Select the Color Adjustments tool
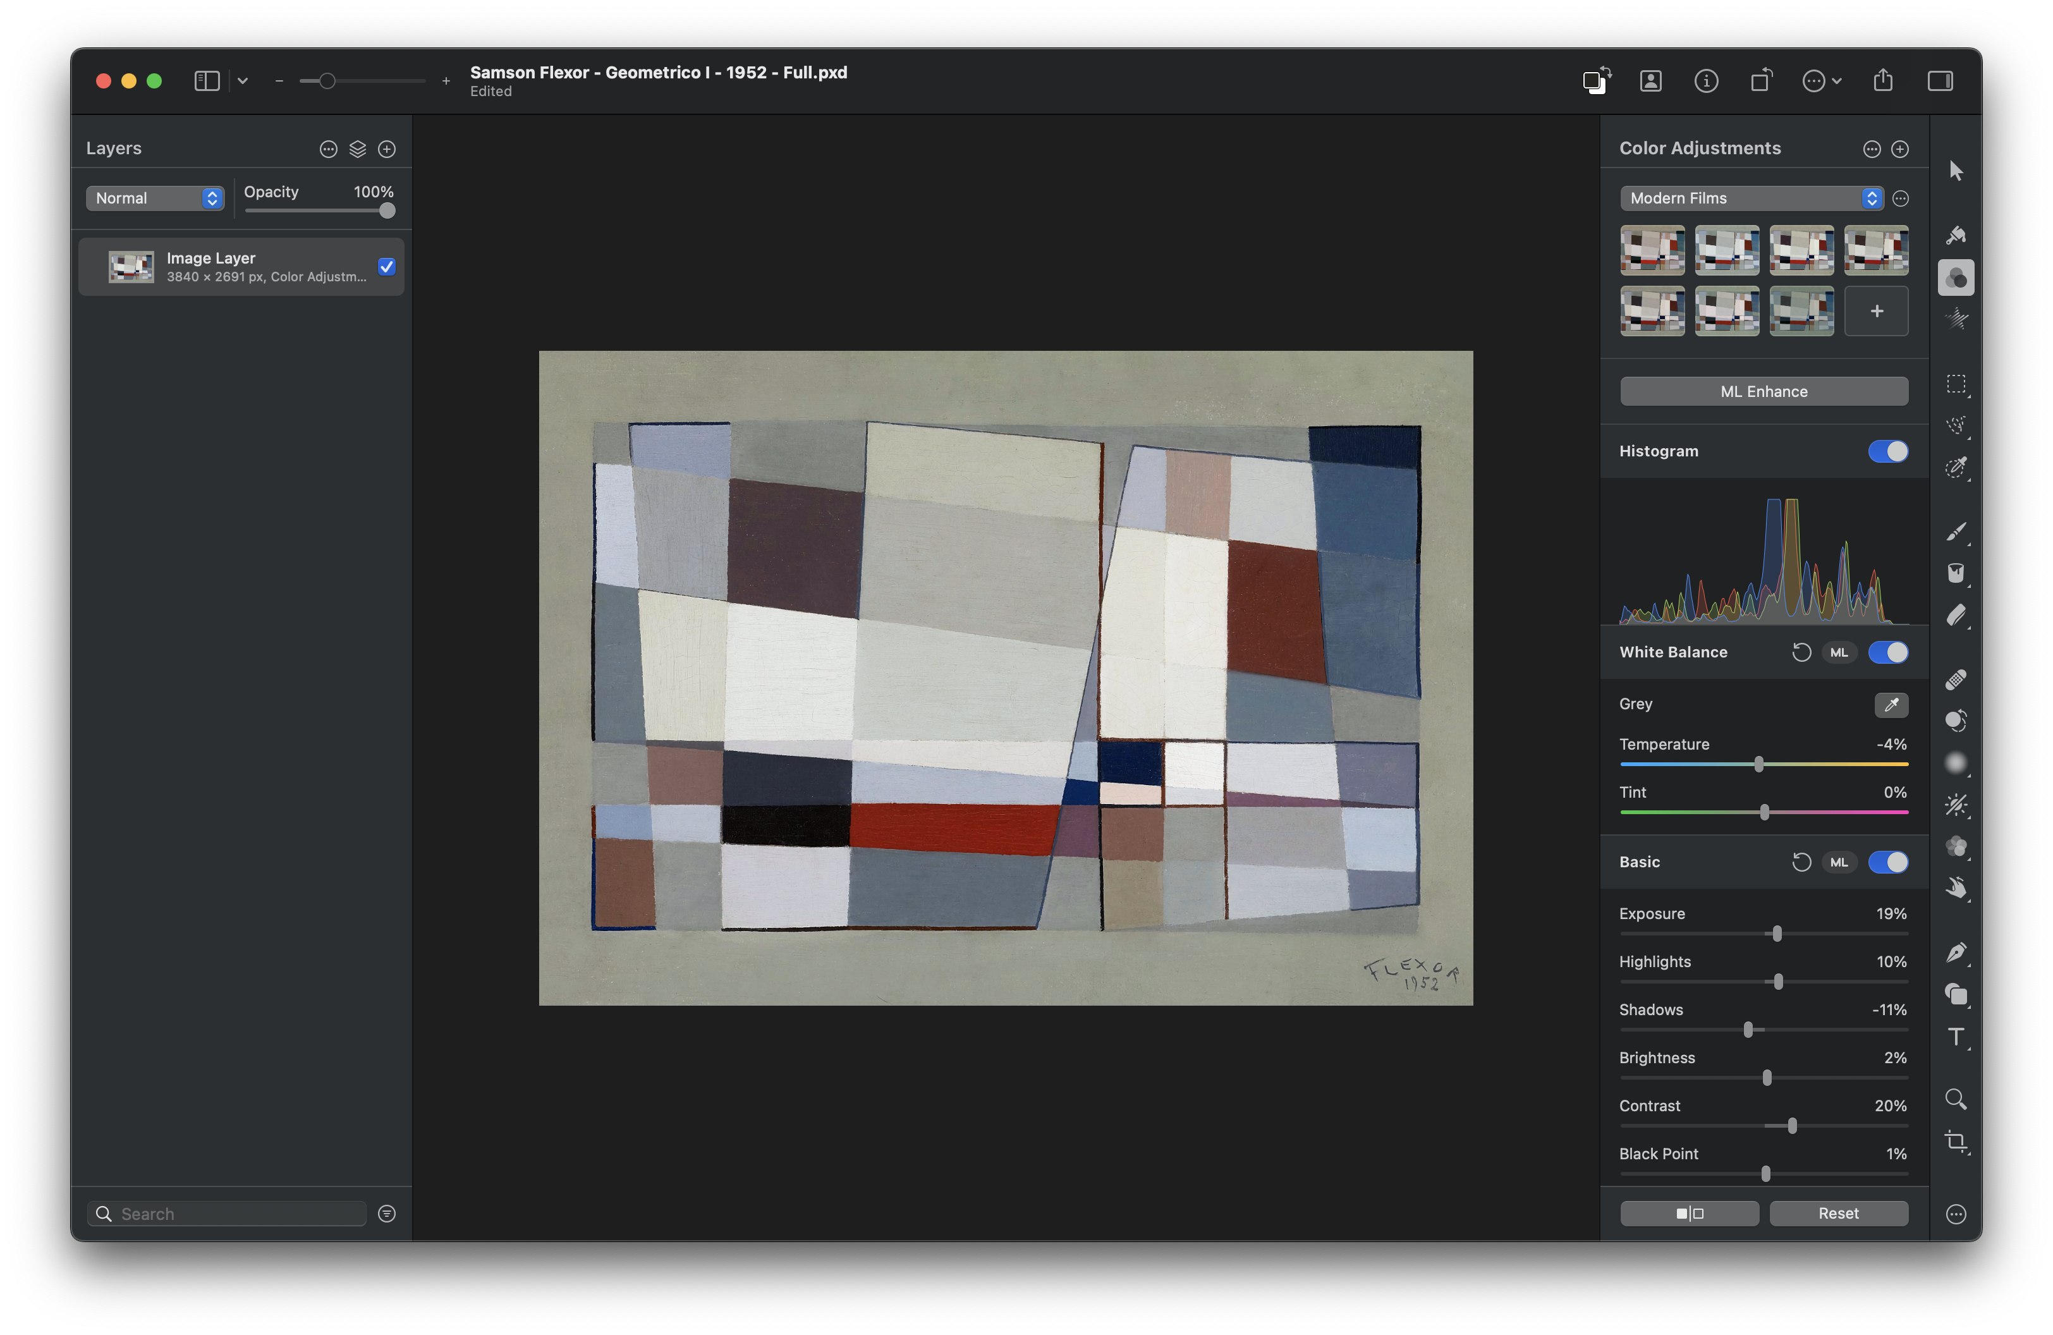 pos(1956,277)
